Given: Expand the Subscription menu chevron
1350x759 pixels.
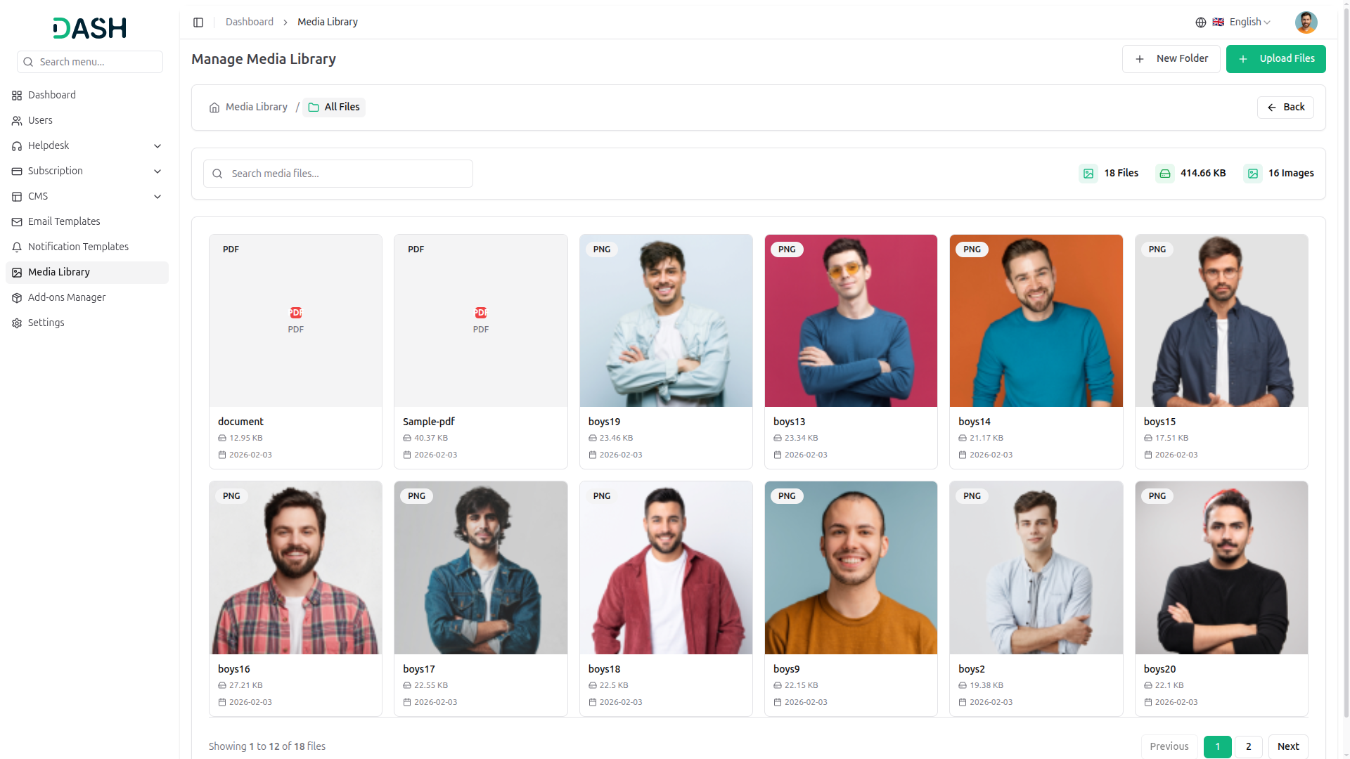Looking at the screenshot, I should click(157, 171).
